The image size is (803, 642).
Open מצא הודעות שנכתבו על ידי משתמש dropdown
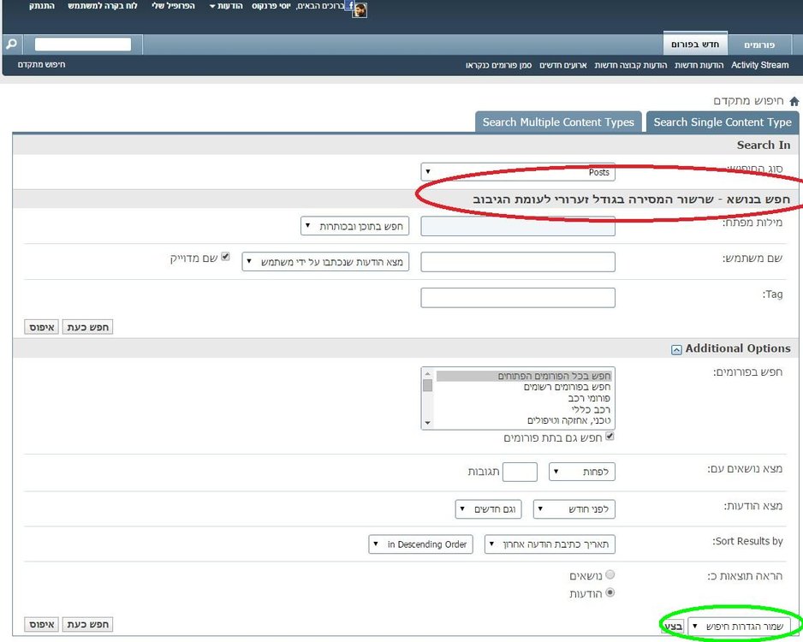click(x=325, y=262)
